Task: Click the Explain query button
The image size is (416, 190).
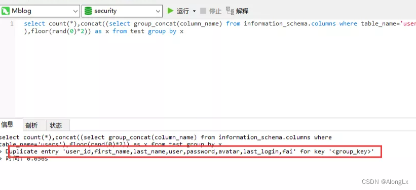Action: pos(237,11)
